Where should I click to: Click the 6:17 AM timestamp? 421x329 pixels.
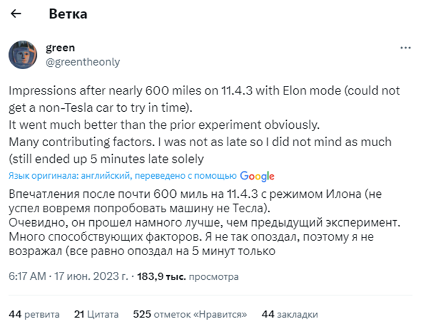coord(27,277)
